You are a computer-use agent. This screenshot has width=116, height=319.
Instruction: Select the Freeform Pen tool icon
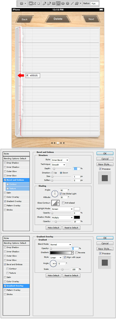[49, 4]
